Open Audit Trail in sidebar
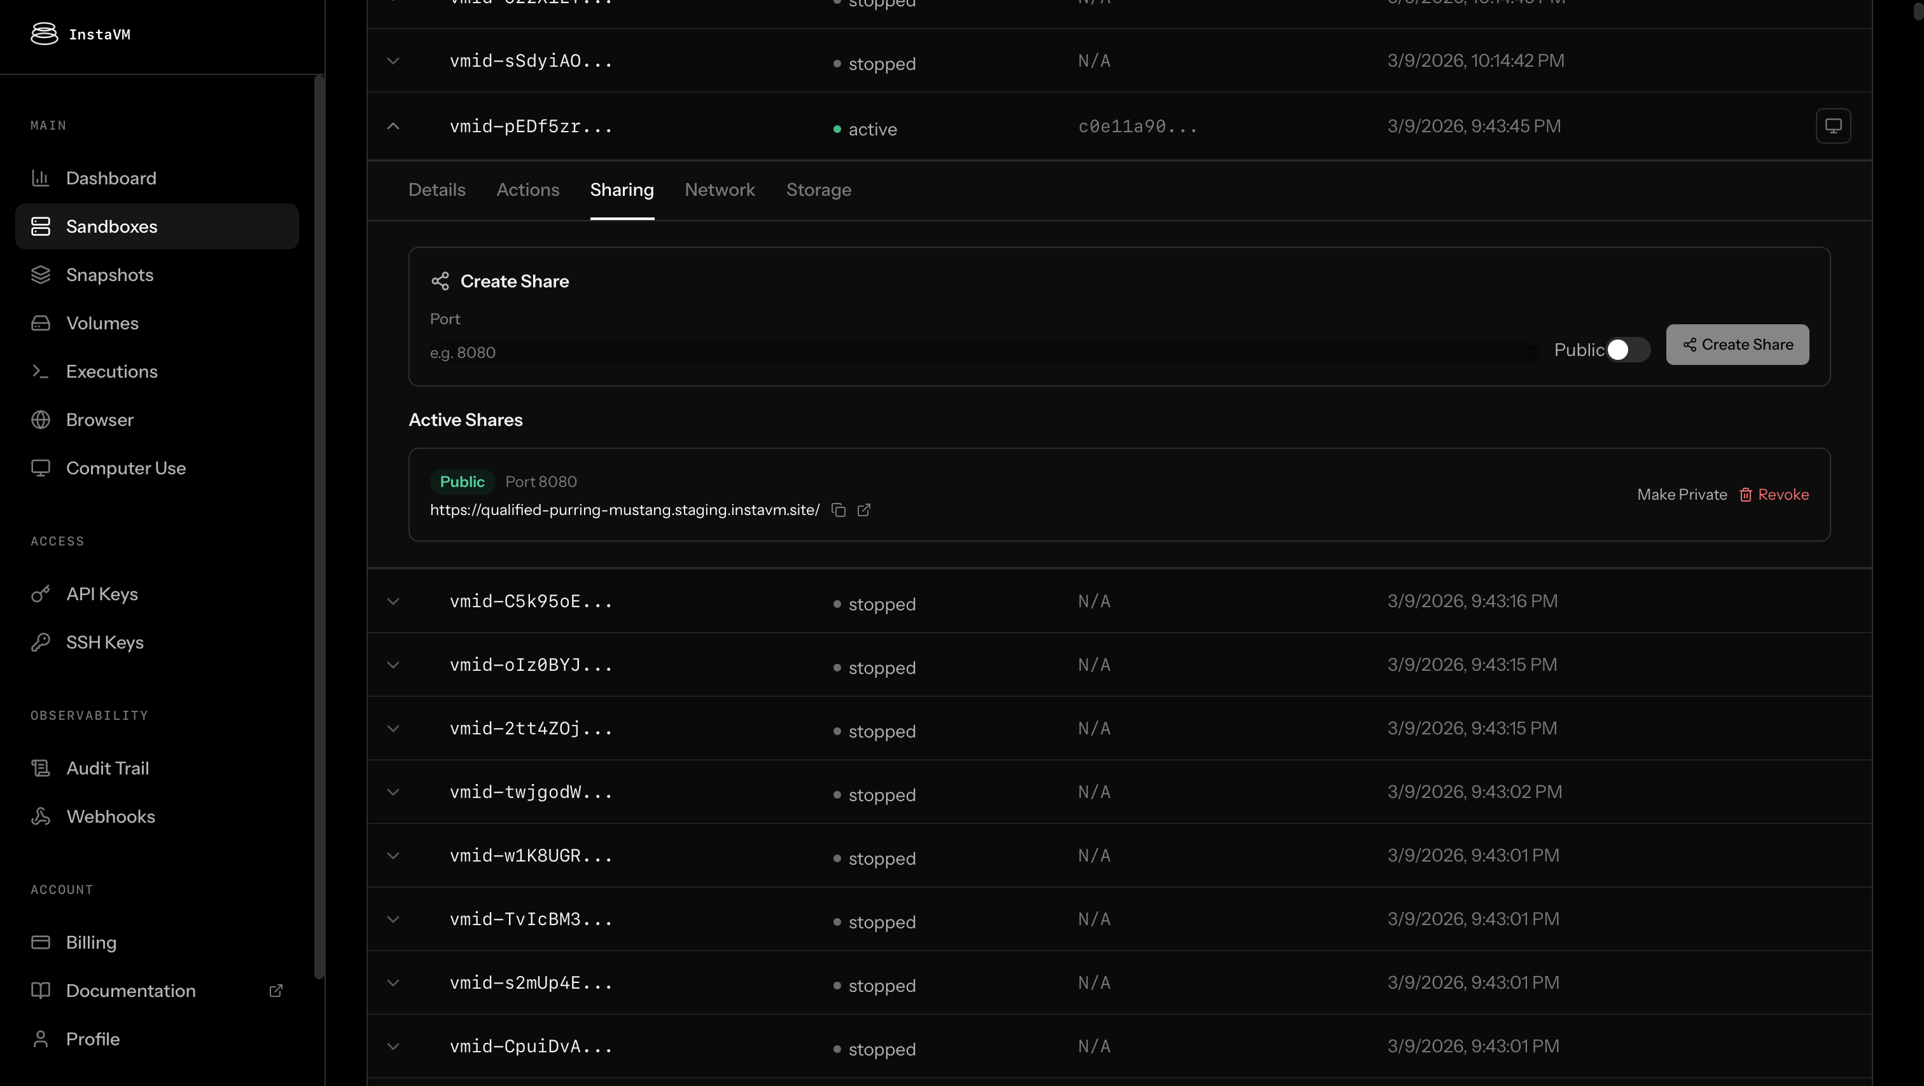The image size is (1924, 1086). tap(108, 768)
